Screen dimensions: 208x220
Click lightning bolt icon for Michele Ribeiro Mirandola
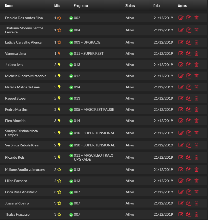59,76
